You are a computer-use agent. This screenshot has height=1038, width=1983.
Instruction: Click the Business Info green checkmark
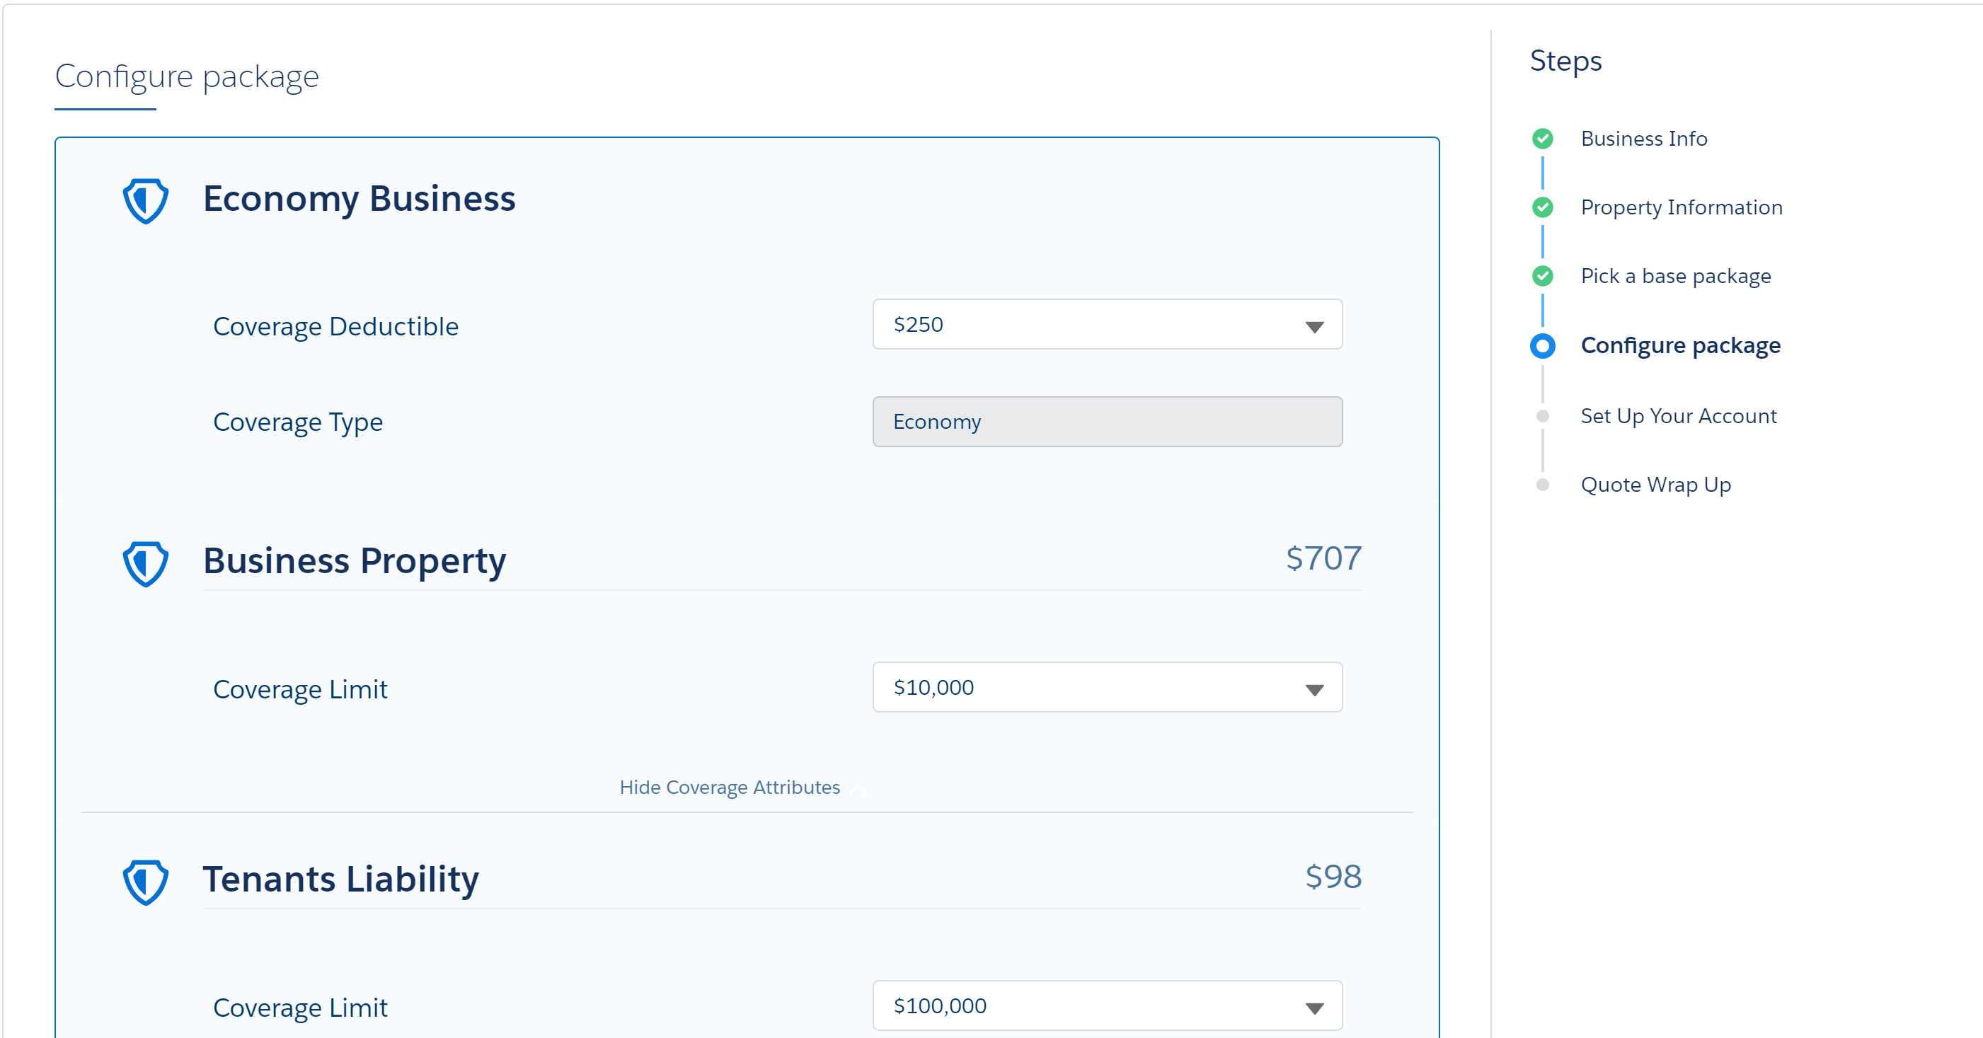coord(1542,139)
